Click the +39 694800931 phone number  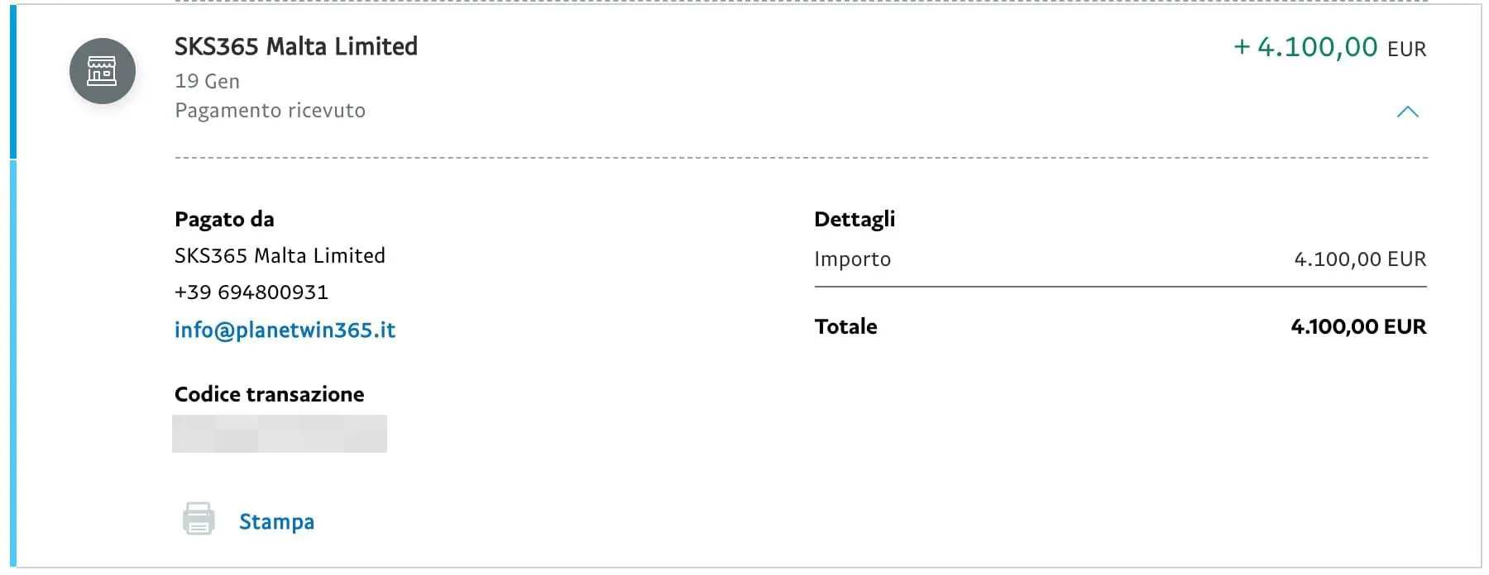click(251, 292)
